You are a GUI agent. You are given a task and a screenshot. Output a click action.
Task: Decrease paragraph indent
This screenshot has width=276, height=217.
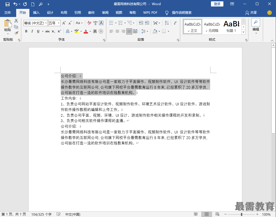(141, 23)
